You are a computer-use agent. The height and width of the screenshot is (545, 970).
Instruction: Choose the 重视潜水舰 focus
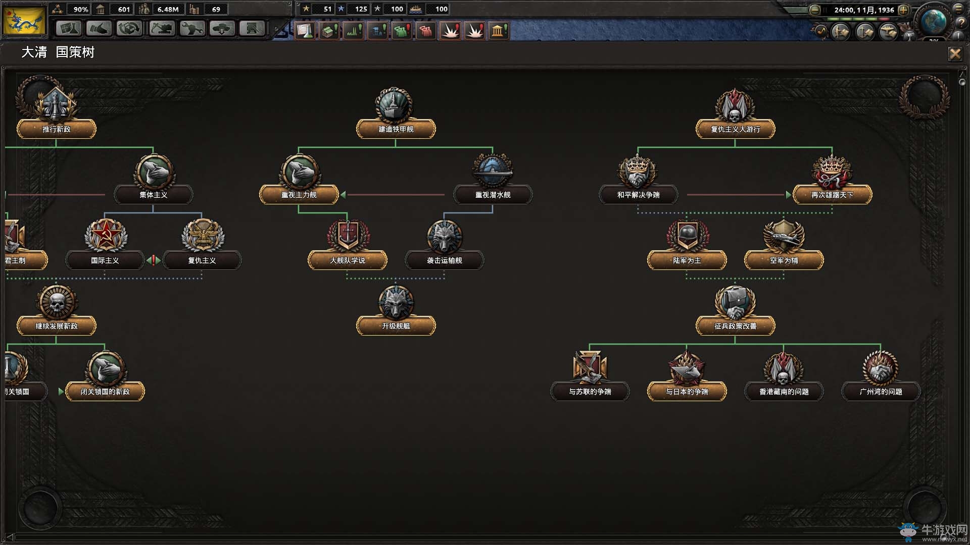pyautogui.click(x=493, y=195)
